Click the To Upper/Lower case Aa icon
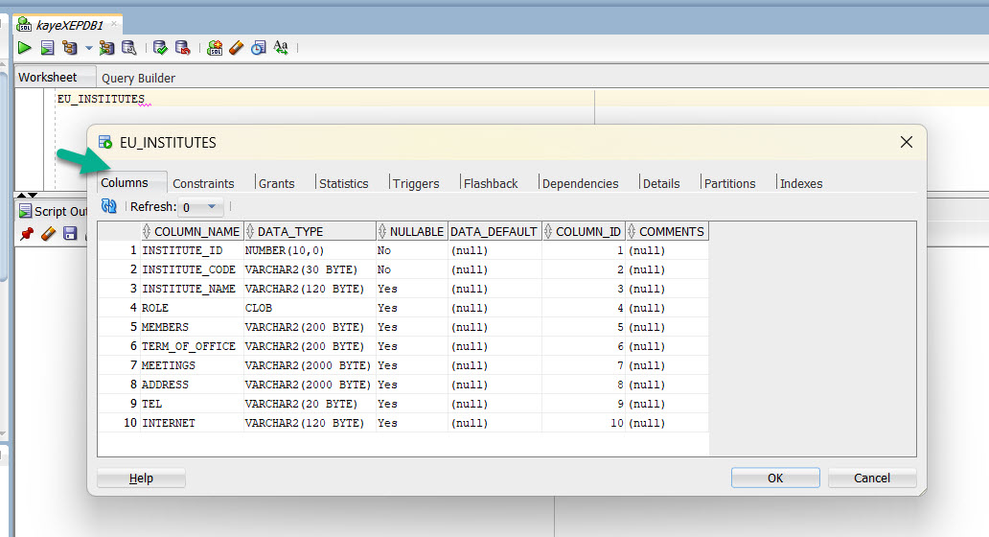Image resolution: width=989 pixels, height=537 pixels. coord(281,47)
